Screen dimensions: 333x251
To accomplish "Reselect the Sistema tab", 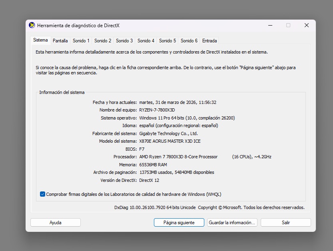I will (40, 40).
